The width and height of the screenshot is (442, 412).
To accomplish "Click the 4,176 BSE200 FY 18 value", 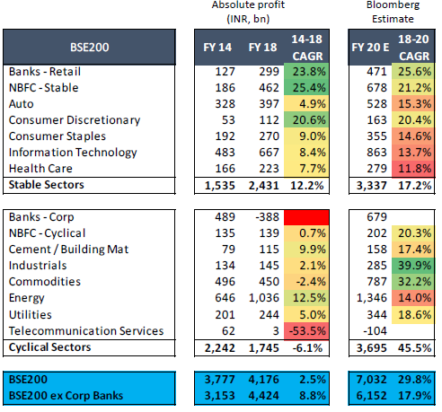I will (264, 380).
